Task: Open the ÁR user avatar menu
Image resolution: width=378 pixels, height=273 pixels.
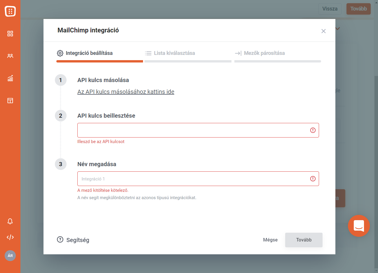Action: 10,255
